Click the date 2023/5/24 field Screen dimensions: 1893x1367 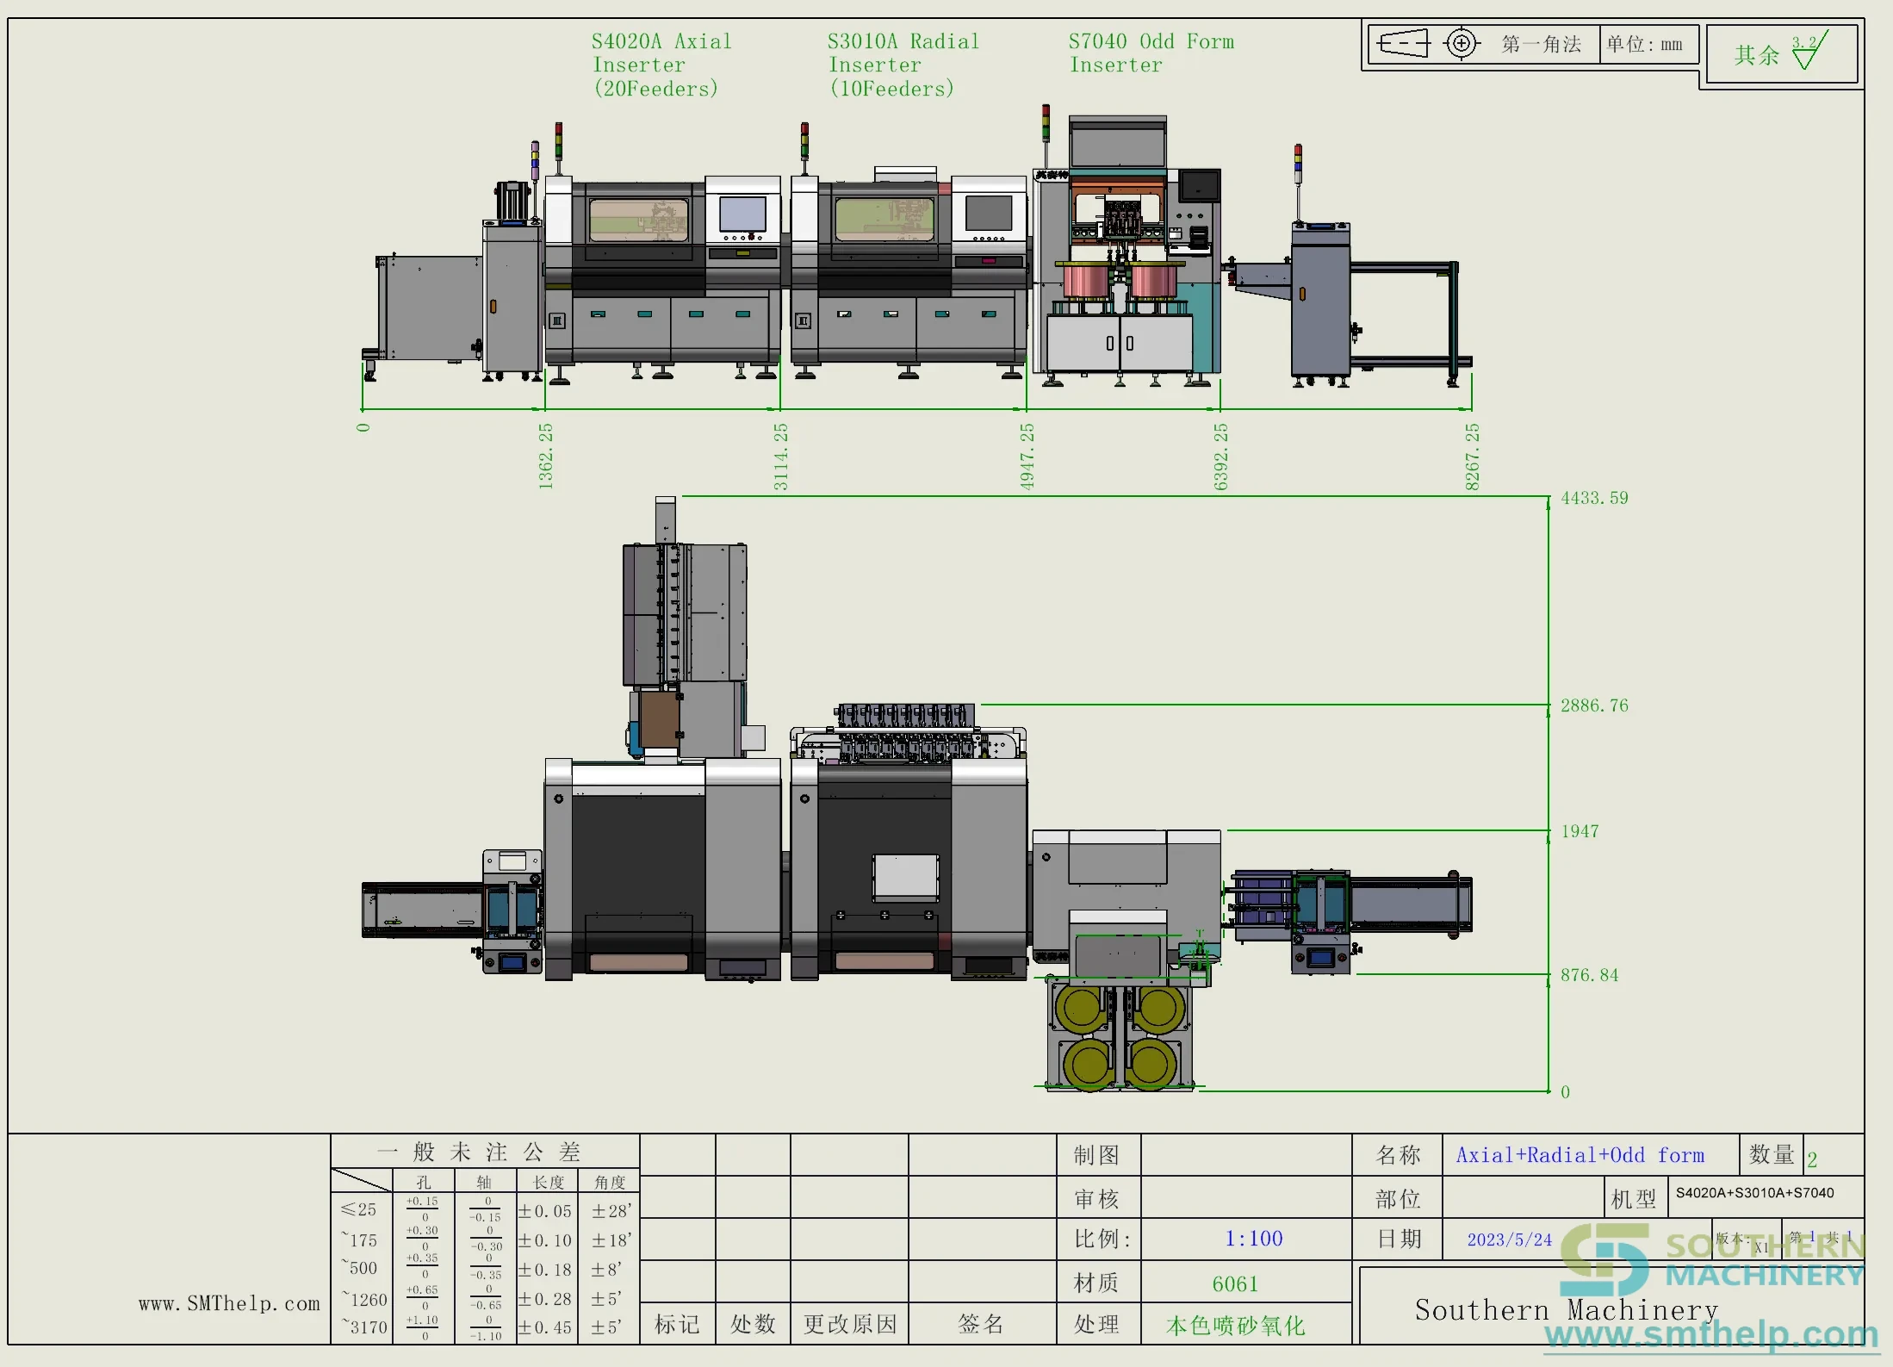[x=1509, y=1240]
